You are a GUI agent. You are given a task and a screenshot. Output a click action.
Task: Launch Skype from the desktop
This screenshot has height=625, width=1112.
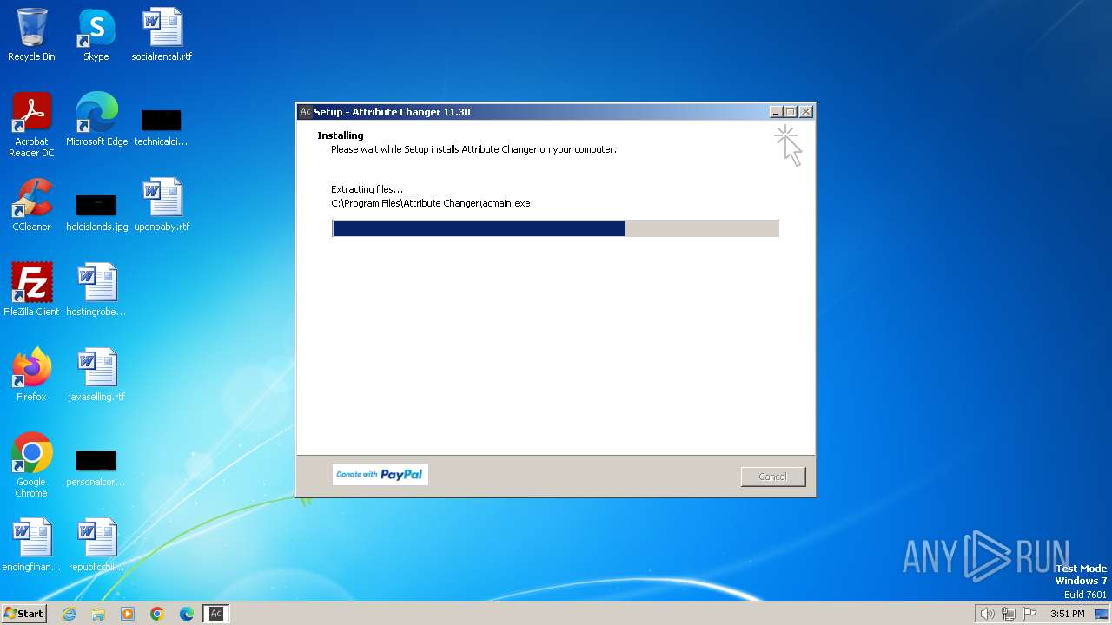click(96, 35)
